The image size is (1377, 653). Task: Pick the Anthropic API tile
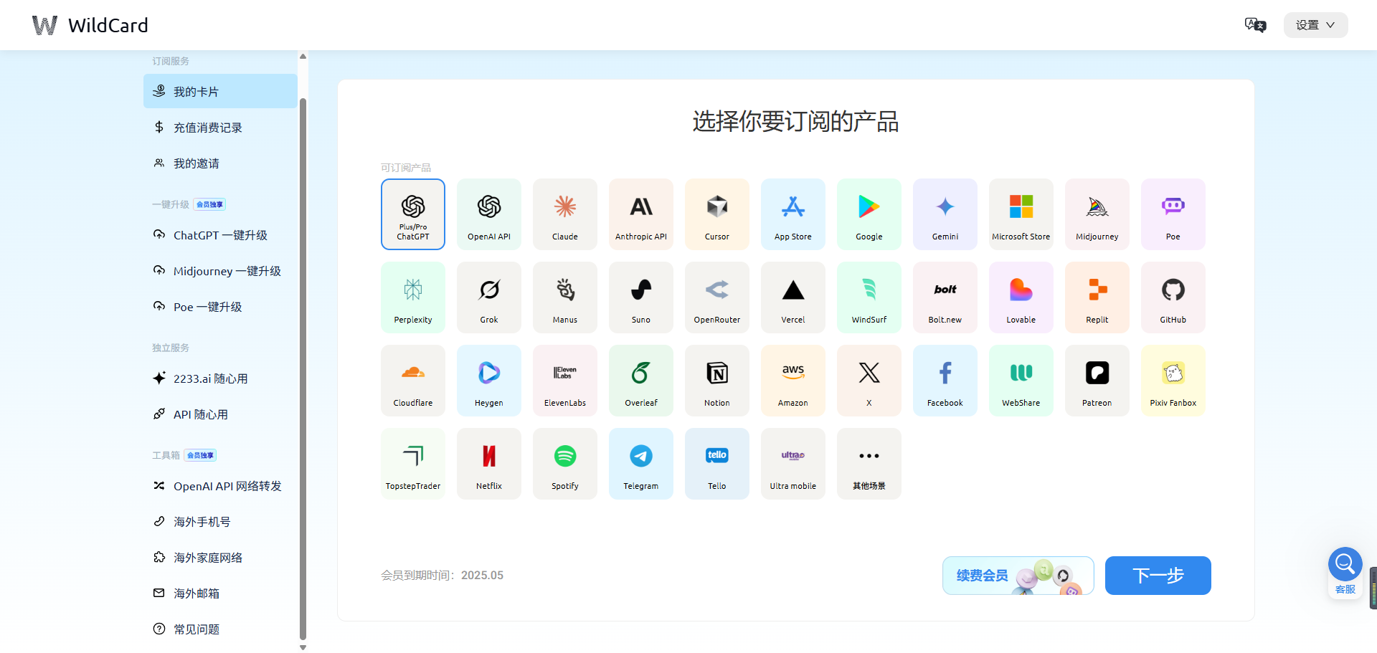641,214
